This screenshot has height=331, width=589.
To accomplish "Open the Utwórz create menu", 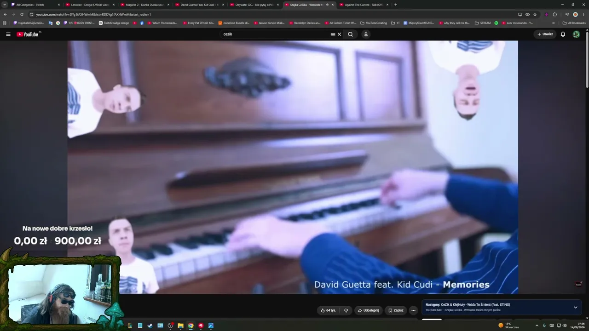I will click(545, 34).
